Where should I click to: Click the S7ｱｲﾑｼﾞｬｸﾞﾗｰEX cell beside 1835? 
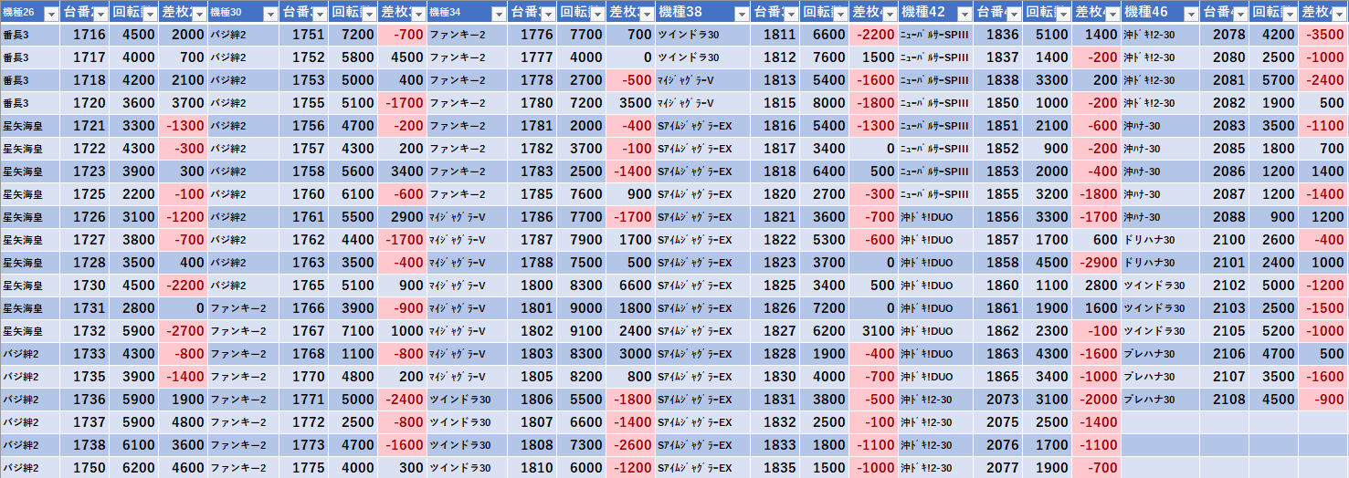(702, 468)
